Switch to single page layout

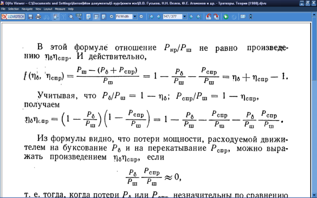pyautogui.click(x=88, y=17)
